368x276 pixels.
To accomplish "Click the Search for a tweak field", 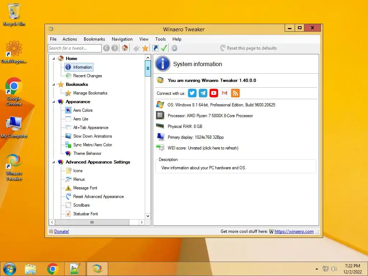I will pyautogui.click(x=75, y=48).
